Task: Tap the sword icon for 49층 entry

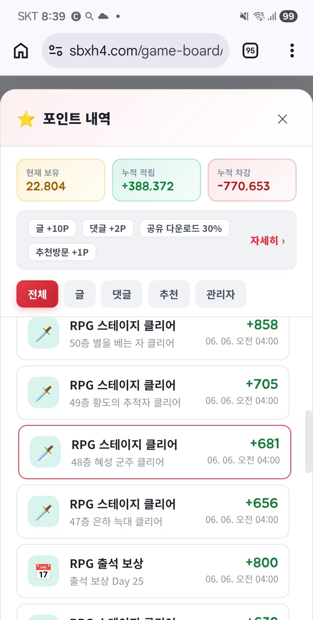Action: [x=43, y=392]
